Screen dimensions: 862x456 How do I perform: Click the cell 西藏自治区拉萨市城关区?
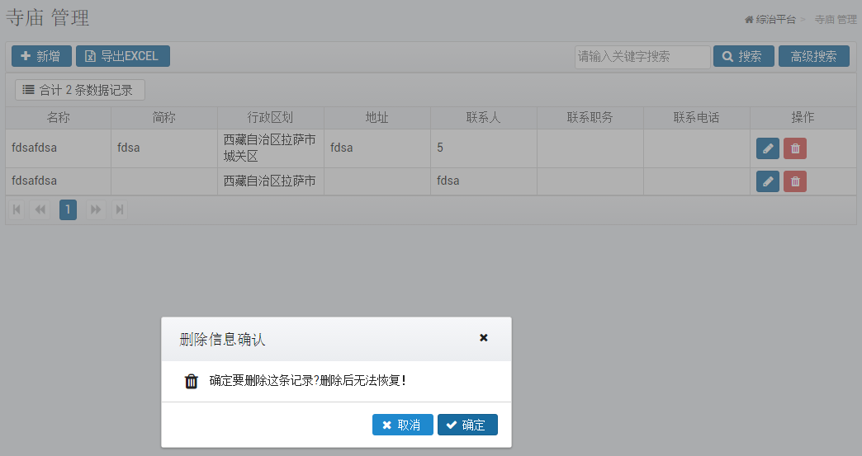click(x=270, y=148)
